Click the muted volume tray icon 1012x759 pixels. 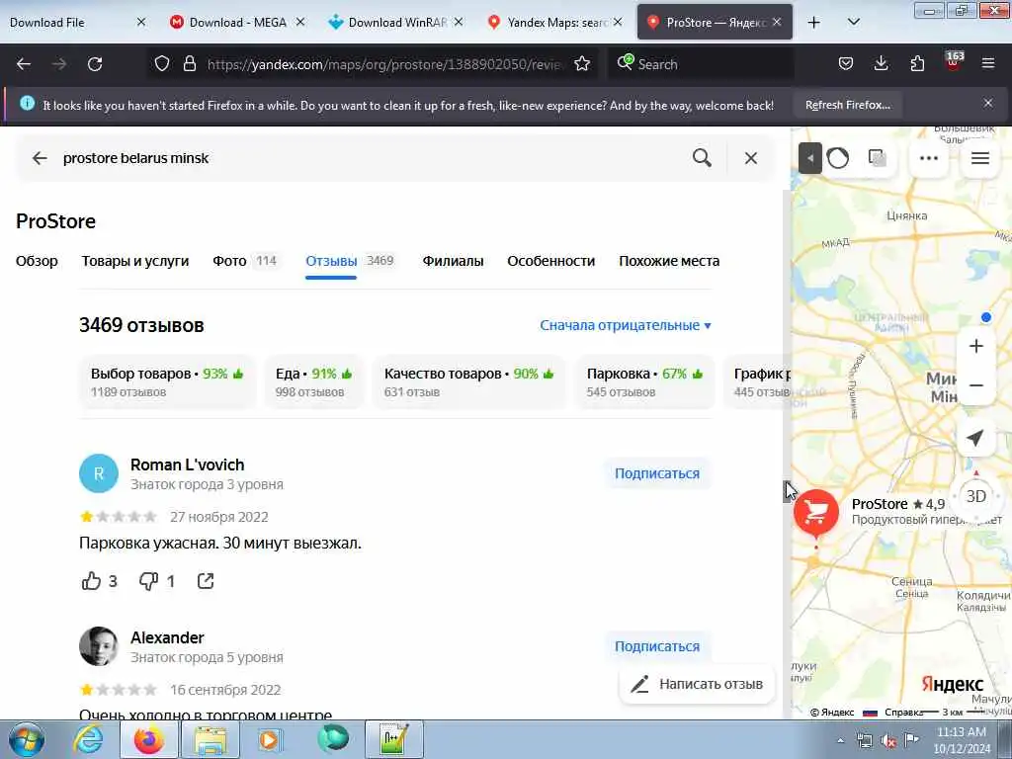click(888, 741)
